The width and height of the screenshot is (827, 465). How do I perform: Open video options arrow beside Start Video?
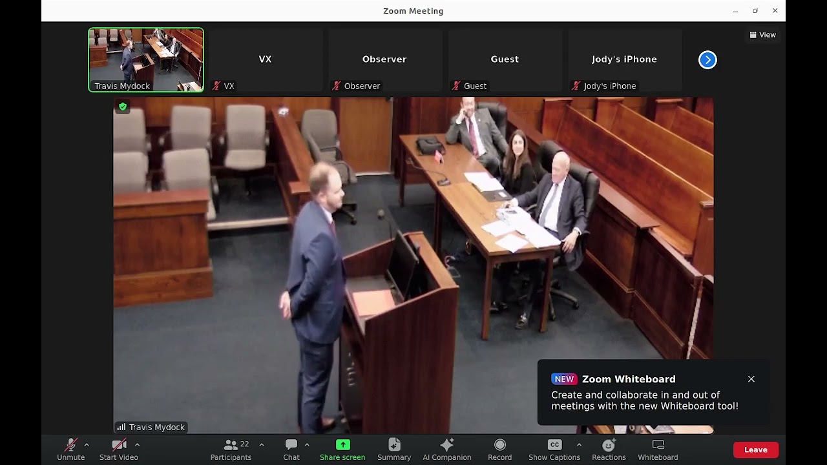(x=137, y=445)
